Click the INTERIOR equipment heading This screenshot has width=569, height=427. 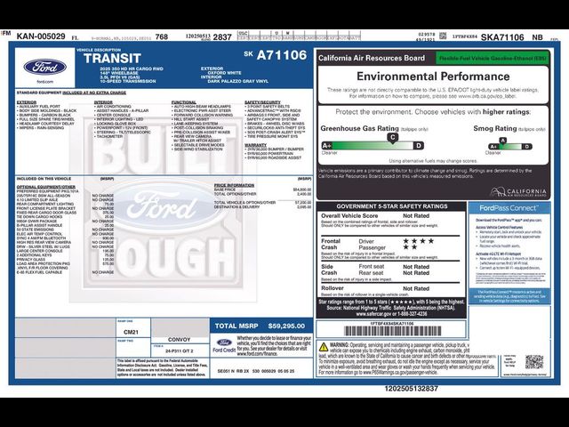point(103,102)
